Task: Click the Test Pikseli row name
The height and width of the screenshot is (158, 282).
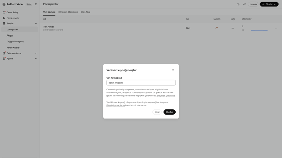Action: pos(48,27)
